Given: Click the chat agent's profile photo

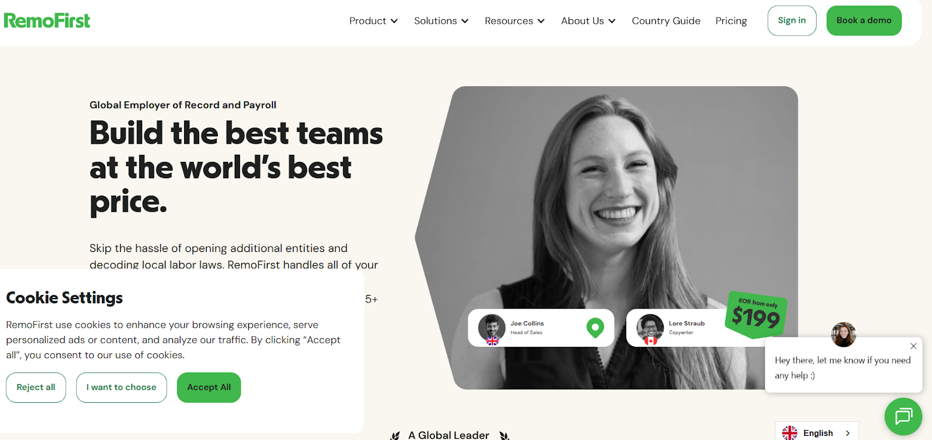Looking at the screenshot, I should [843, 335].
